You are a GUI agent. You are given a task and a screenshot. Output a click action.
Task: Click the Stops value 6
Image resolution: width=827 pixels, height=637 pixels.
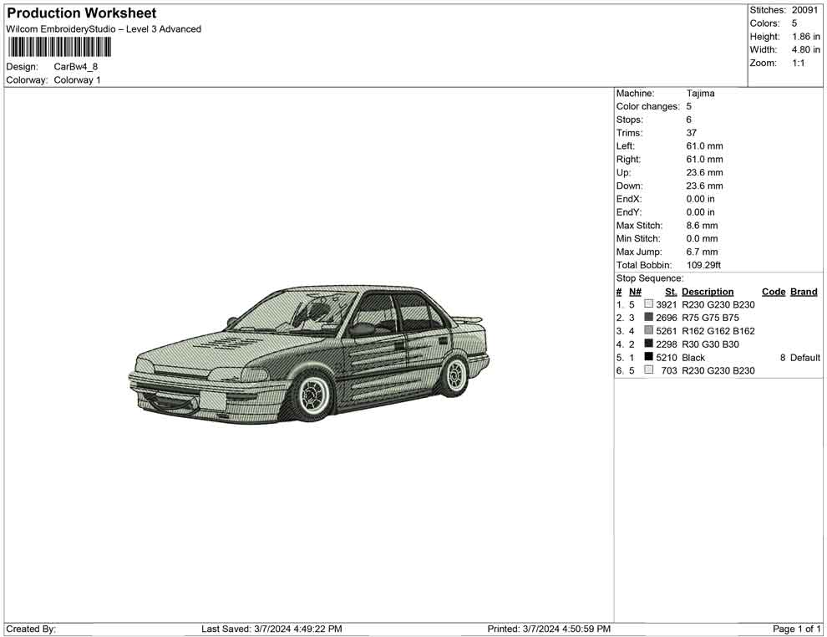(x=689, y=120)
